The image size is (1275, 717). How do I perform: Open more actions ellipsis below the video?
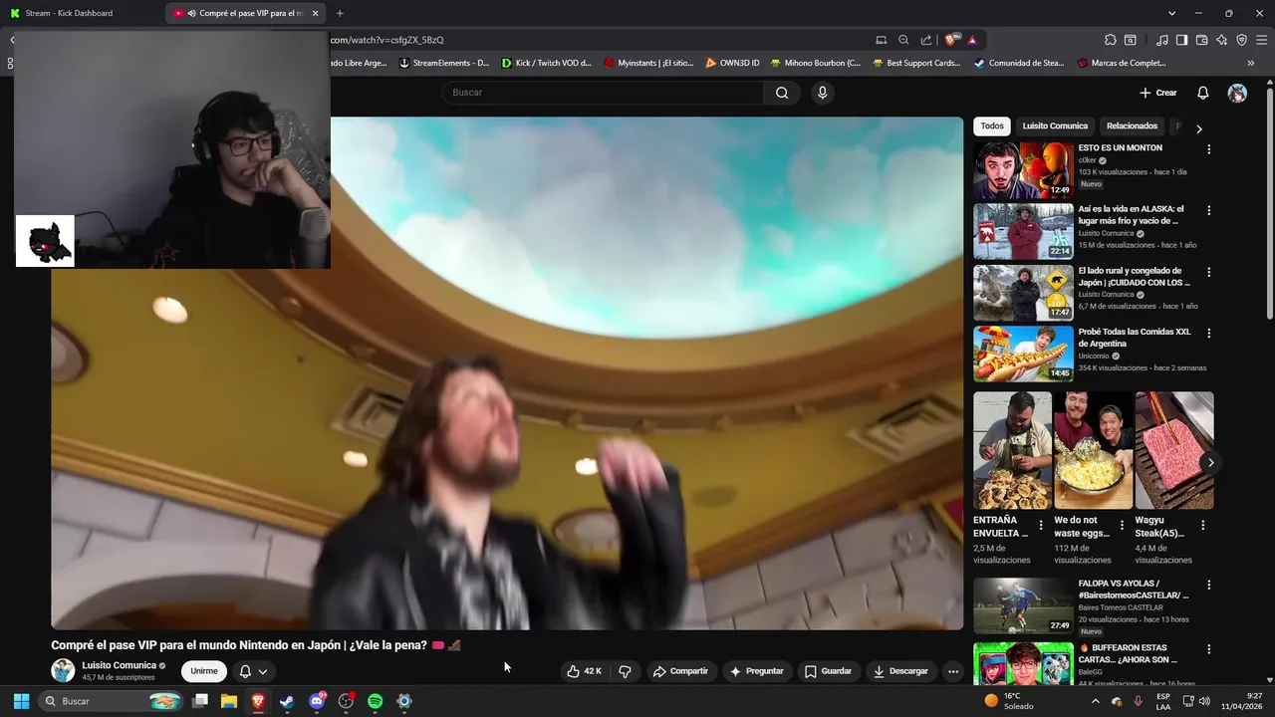[x=952, y=671]
